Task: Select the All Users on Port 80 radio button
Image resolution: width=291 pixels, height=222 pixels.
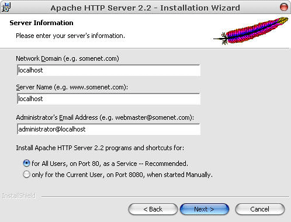Action: click(26, 163)
